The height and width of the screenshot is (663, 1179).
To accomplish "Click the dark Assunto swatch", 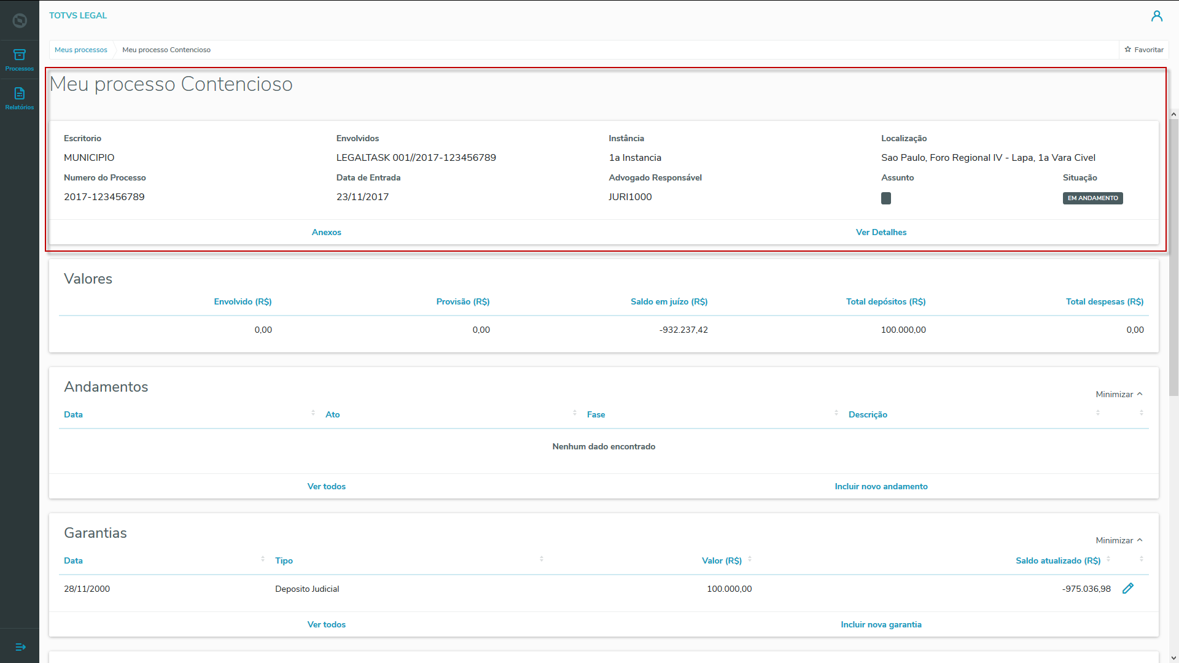I will pyautogui.click(x=885, y=198).
